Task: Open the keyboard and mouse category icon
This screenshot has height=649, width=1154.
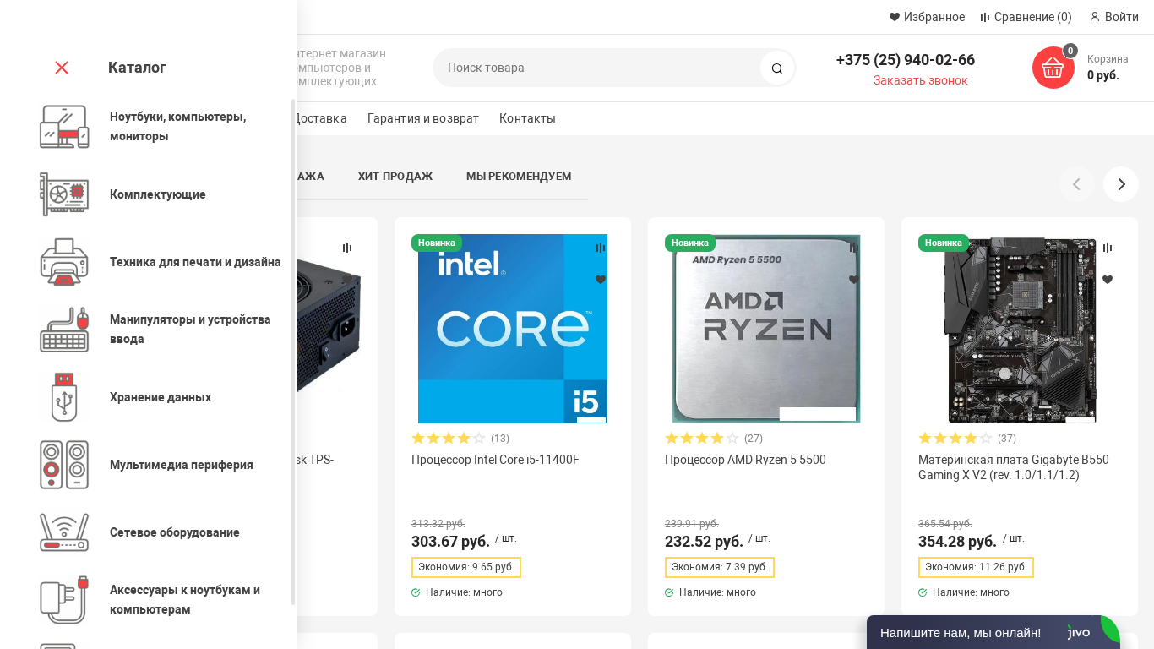Action: tap(64, 330)
